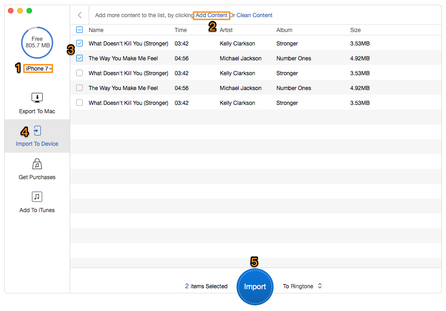Uncheck first What Doesn't Kill You row
Viewport: 446px width, 311px height.
[79, 43]
